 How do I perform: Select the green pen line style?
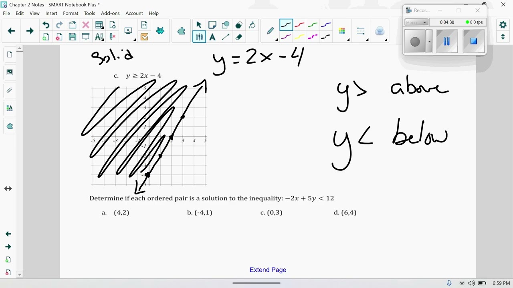(x=313, y=25)
